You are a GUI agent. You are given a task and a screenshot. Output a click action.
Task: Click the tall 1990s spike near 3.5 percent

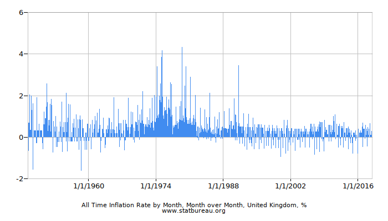click(x=238, y=101)
